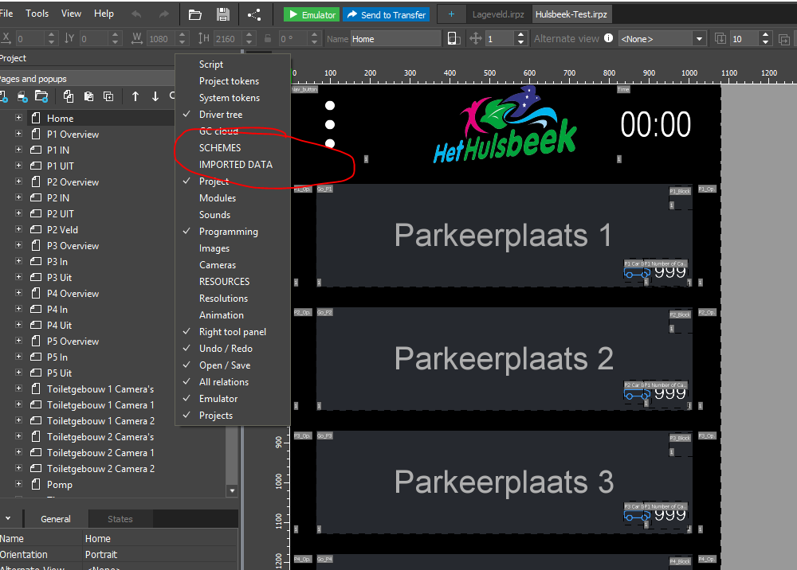Increase the W width value stepper
This screenshot has width=797, height=570.
coord(182,35)
